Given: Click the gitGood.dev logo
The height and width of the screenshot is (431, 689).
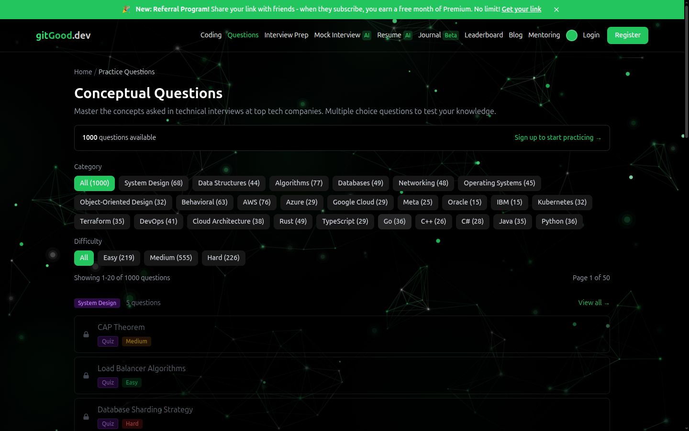Looking at the screenshot, I should point(63,35).
